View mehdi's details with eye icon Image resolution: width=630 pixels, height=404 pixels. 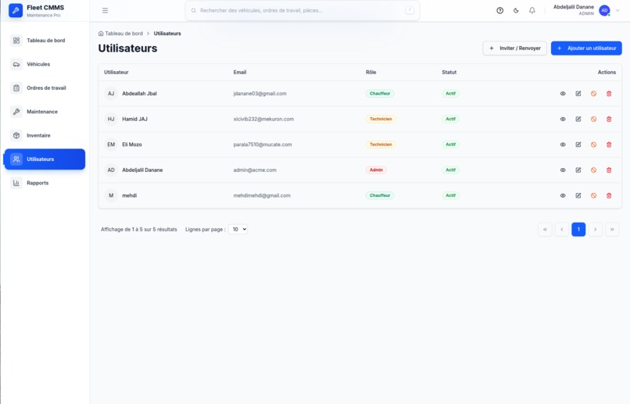[x=563, y=195]
